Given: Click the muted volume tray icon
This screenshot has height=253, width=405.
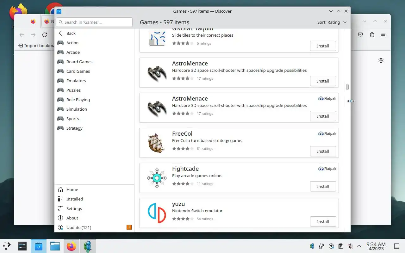Looking at the screenshot, I should [350, 246].
